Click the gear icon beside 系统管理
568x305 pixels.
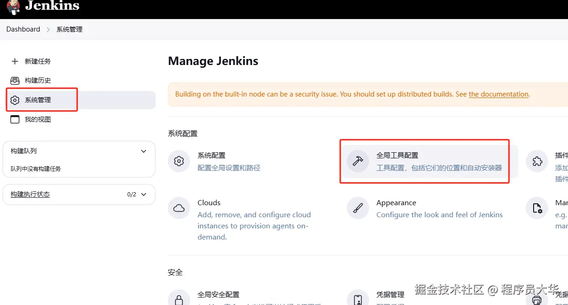pyautogui.click(x=15, y=100)
